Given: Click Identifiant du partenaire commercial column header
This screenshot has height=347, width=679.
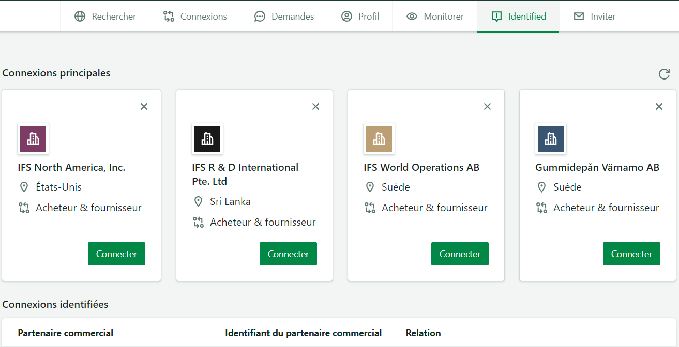Looking at the screenshot, I should pyautogui.click(x=304, y=333).
